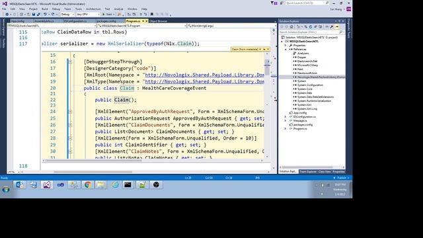
Task: Open the Any CPU platform dropdown
Action: (x=88, y=15)
